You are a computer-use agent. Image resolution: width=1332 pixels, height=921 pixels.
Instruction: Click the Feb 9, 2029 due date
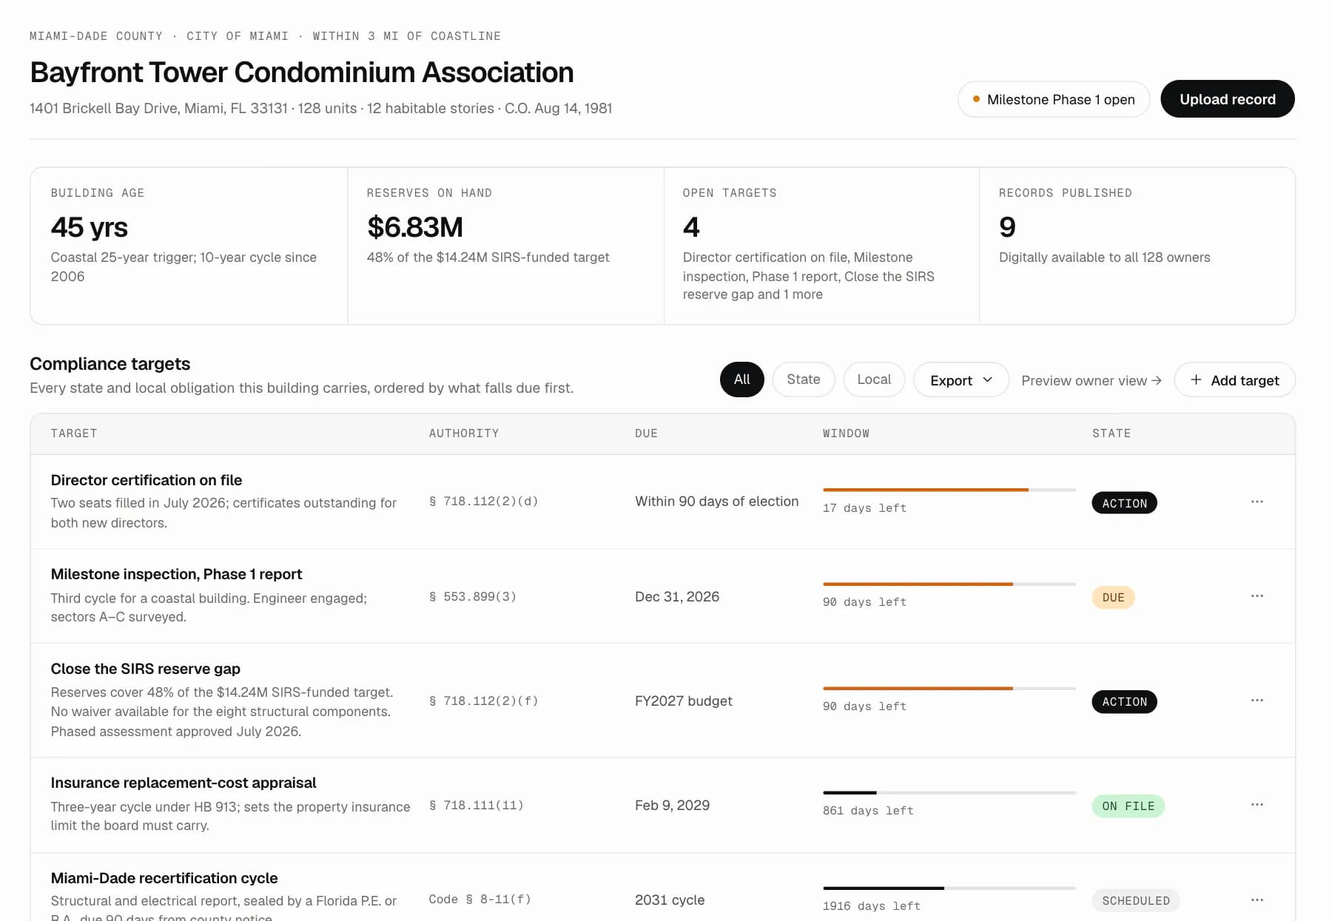pos(672,806)
